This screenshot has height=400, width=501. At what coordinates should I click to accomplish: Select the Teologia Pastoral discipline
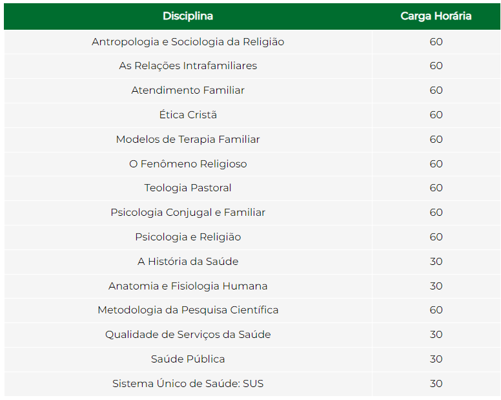[188, 188]
